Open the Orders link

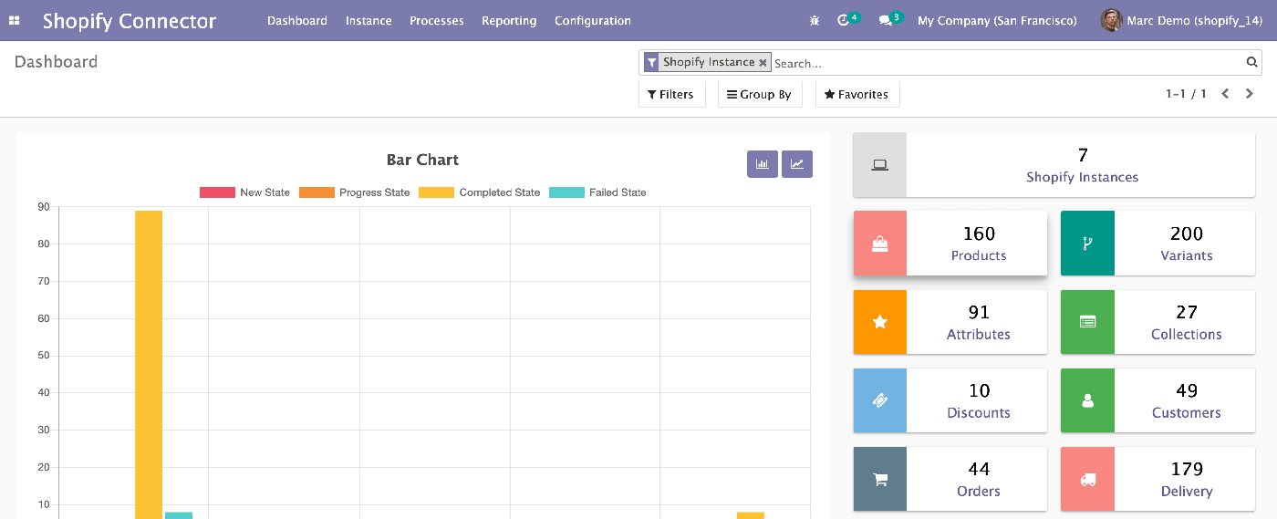coord(979,491)
